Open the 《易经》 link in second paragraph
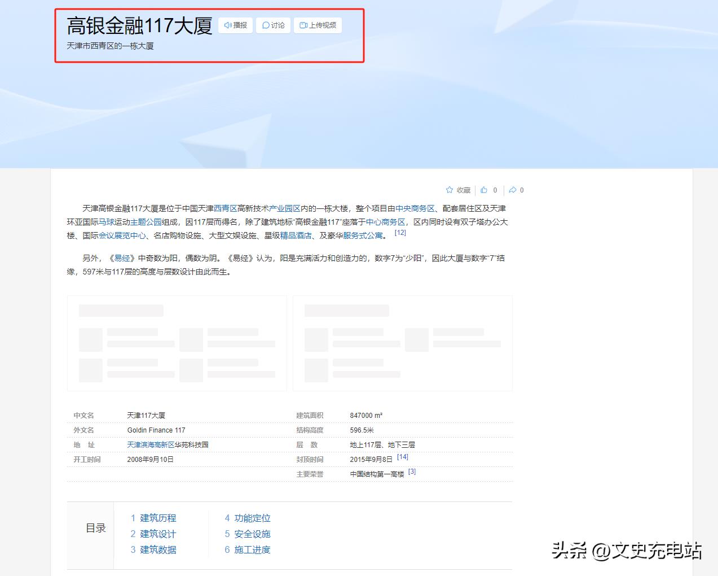Image resolution: width=718 pixels, height=576 pixels. 122,258
